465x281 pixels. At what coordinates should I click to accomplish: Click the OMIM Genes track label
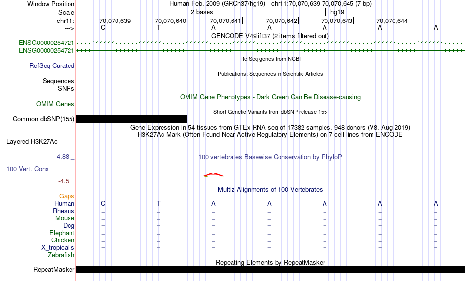pyautogui.click(x=55, y=104)
